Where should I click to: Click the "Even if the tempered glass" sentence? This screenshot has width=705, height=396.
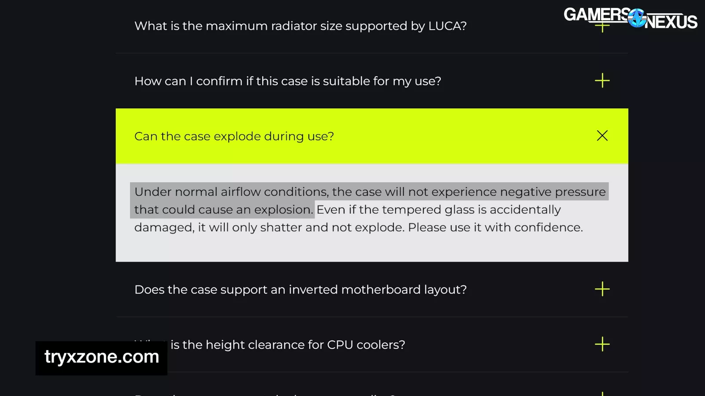(438, 209)
